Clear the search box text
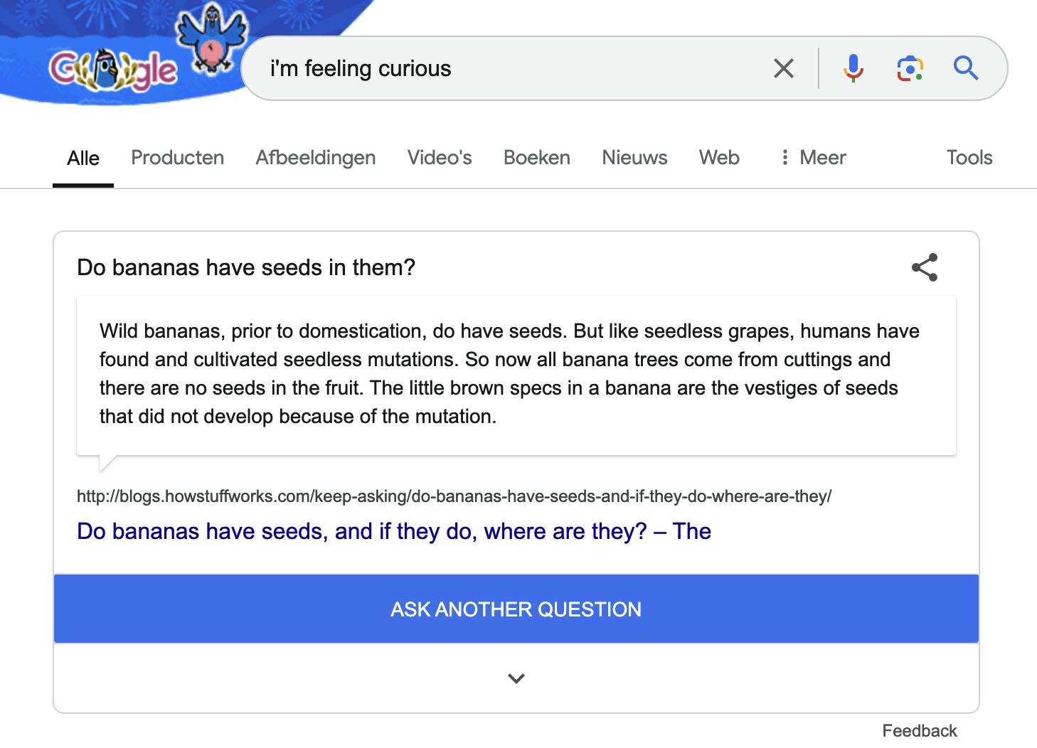Screen dimensions: 1037x748 click(783, 69)
